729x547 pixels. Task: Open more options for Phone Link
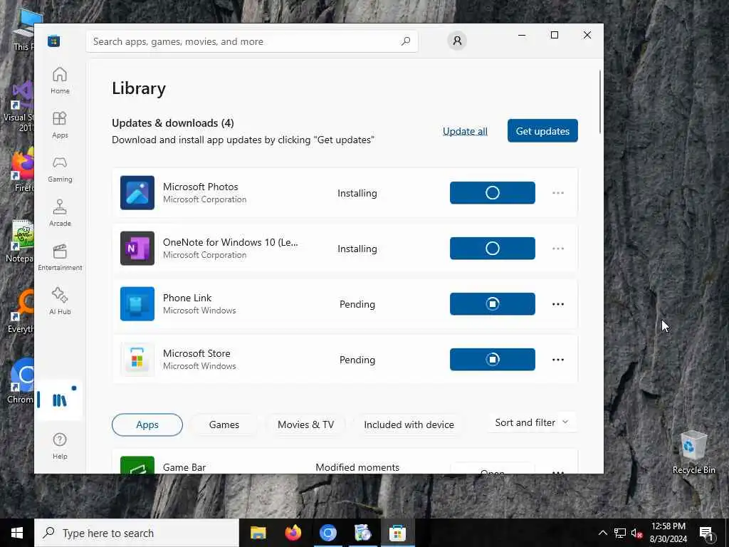(x=558, y=303)
